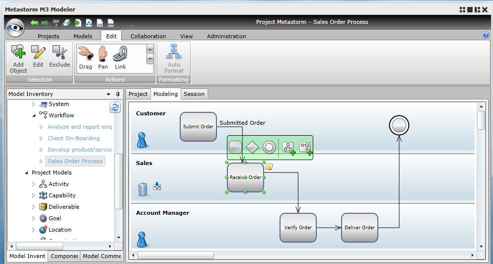Image resolution: width=493 pixels, height=264 pixels.
Task: Switch to the Modeling canvas tab
Action: coord(165,93)
